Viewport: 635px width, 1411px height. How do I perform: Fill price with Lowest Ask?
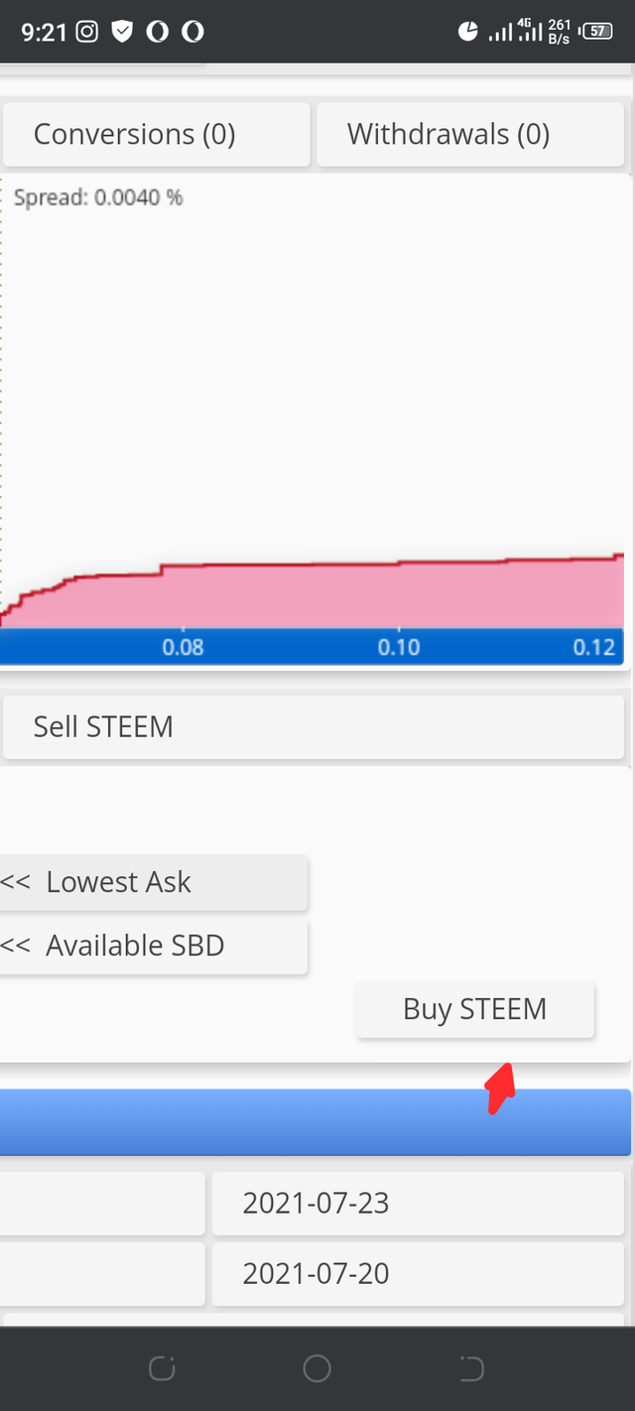click(x=153, y=882)
